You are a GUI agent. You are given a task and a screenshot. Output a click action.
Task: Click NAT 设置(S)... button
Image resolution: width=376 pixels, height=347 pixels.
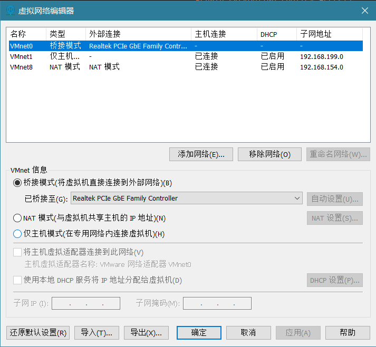coord(335,218)
